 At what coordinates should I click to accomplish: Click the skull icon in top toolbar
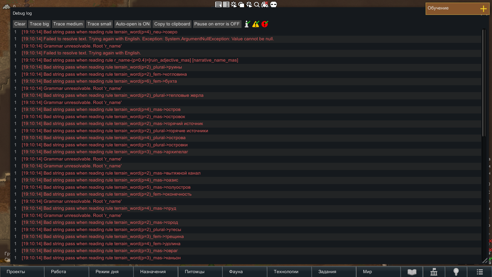[274, 4]
